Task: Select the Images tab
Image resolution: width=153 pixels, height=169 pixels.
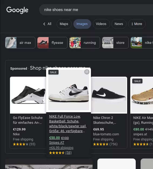Action: (x=82, y=24)
